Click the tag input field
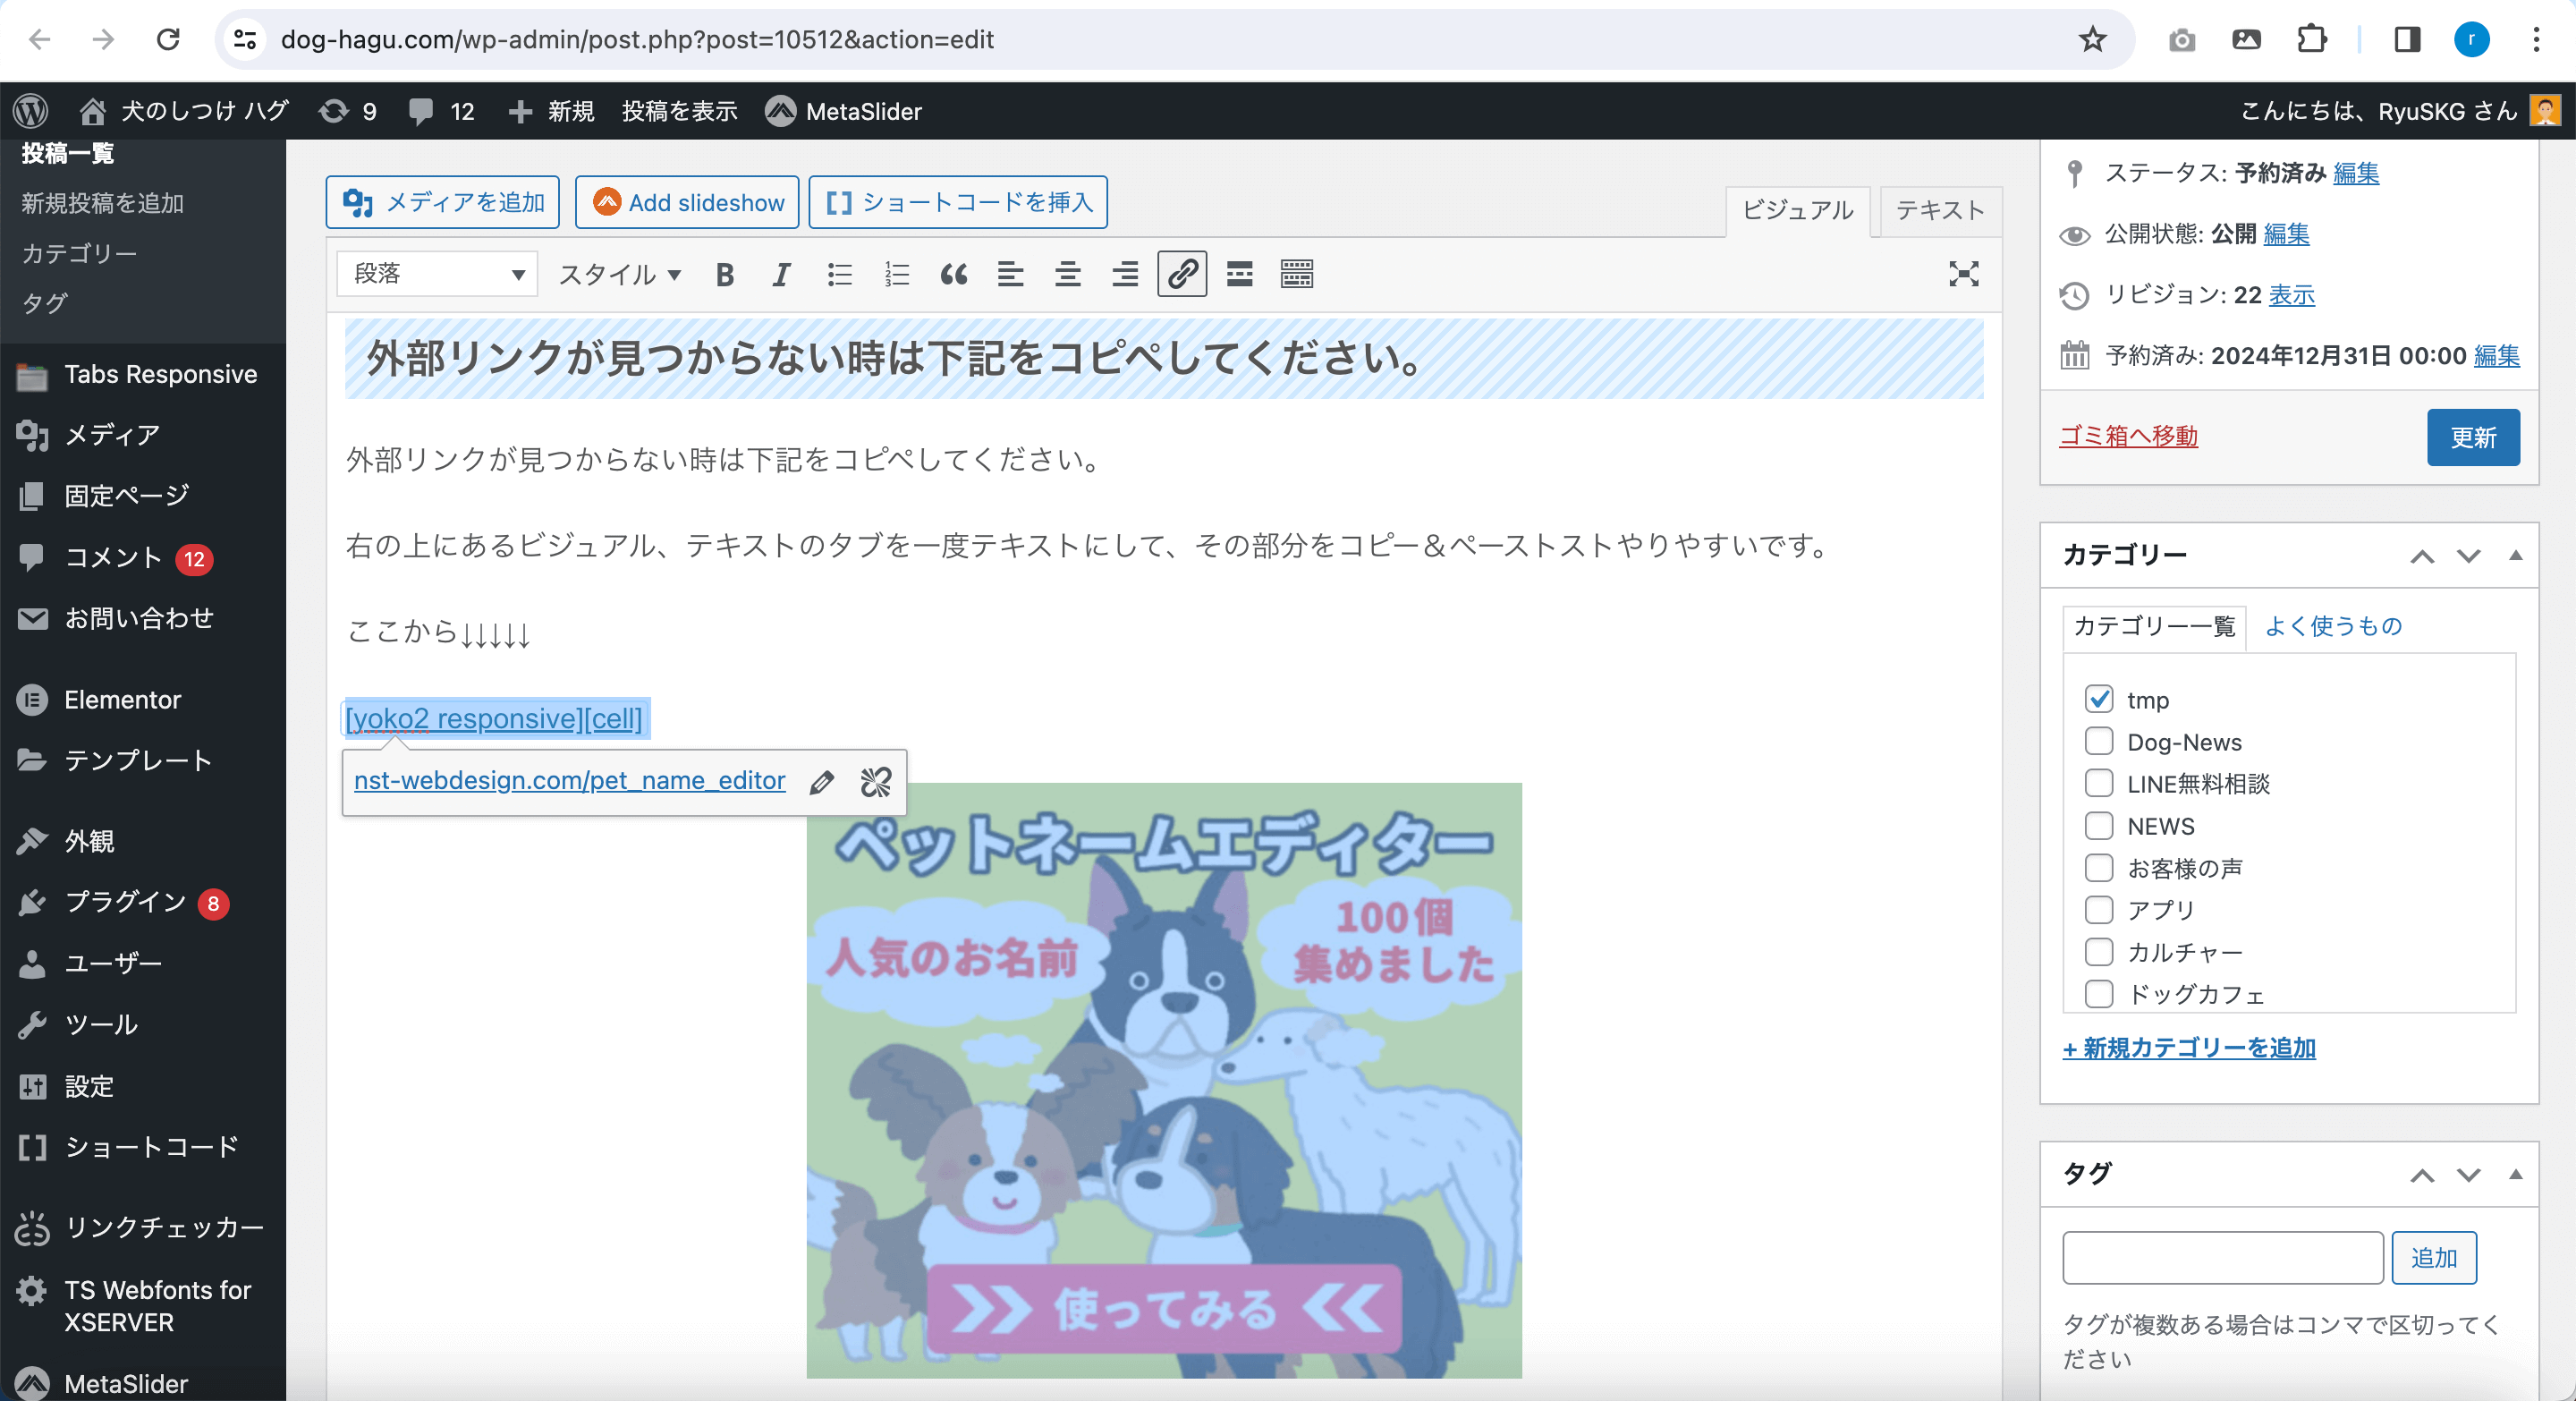 (2222, 1257)
